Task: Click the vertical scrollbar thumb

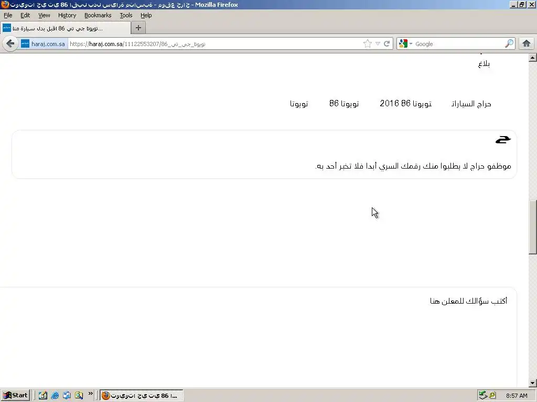Action: (533, 227)
